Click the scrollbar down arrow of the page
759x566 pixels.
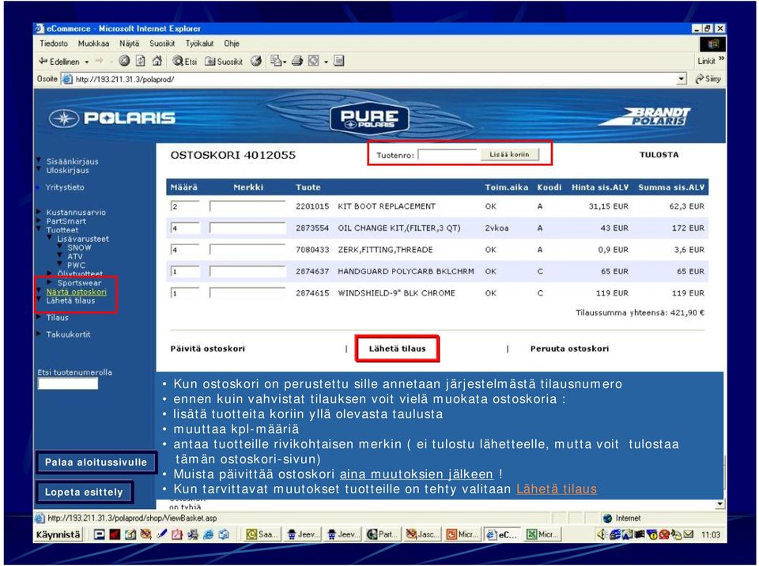click(719, 504)
